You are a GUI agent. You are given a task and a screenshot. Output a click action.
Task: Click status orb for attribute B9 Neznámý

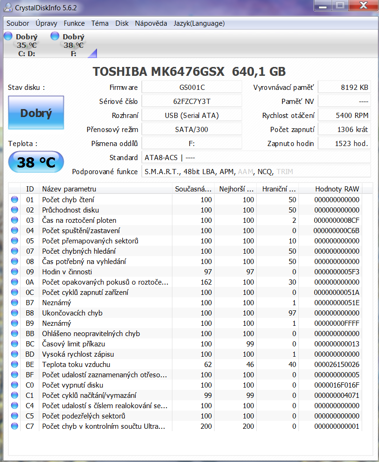point(15,323)
